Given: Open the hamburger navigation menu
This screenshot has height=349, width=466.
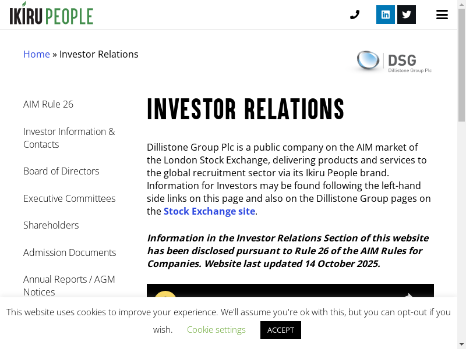Looking at the screenshot, I should click(442, 15).
